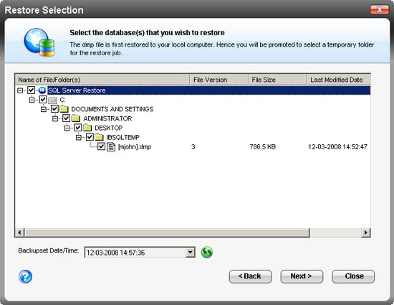
Task: Click the C: drive icon
Action: [x=52, y=100]
